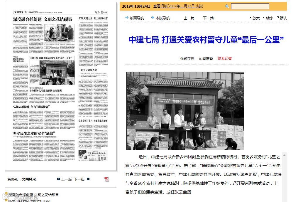Viewport: 293px width, 202px height.
Task: Click the arrow icon after 下一版
Action: 88,179
